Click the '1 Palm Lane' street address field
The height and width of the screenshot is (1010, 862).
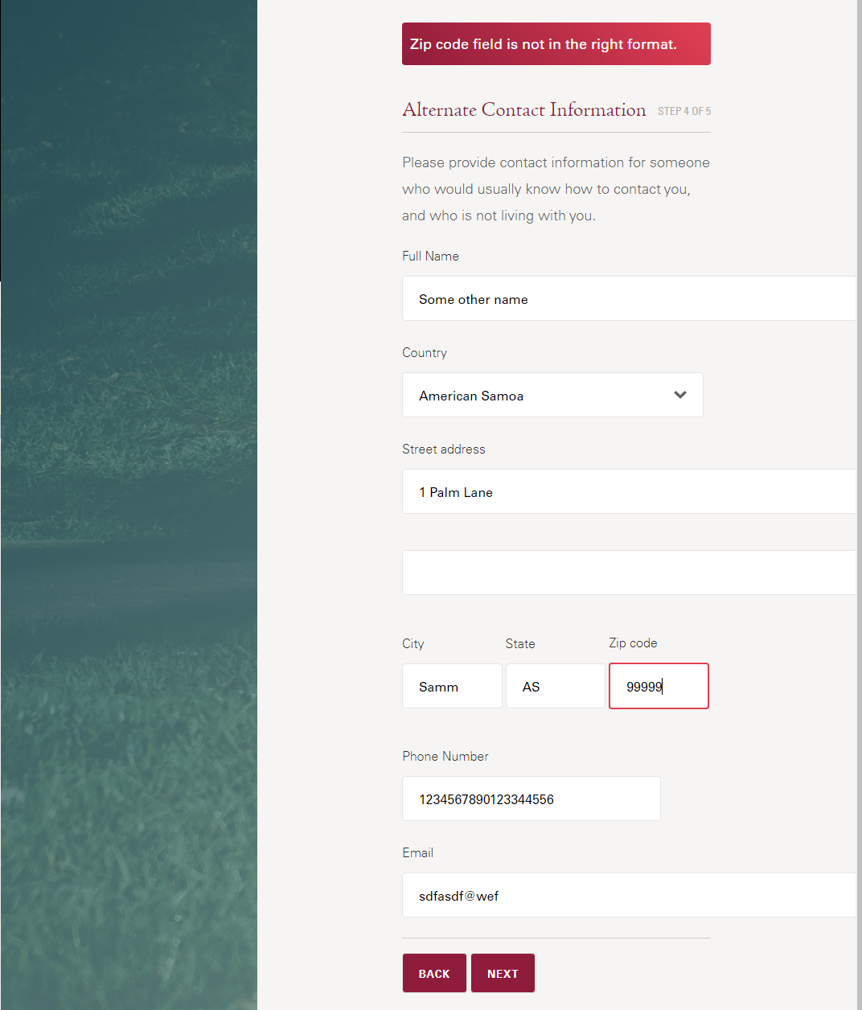point(627,491)
